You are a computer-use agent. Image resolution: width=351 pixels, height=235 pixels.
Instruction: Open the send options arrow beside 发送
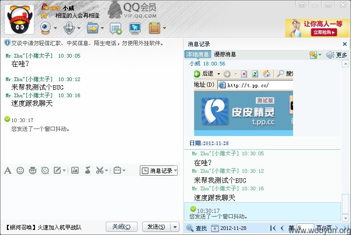click(x=175, y=227)
